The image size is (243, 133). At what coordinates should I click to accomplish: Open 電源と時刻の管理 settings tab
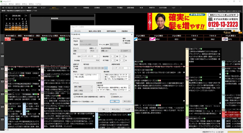tap(95, 31)
